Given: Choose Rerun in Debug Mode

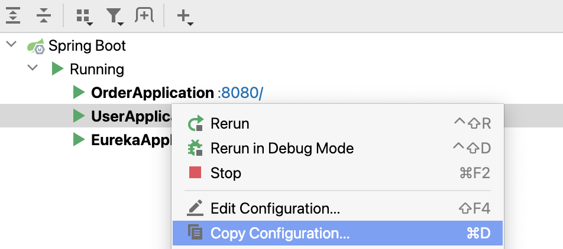Looking at the screenshot, I should click(x=338, y=148).
